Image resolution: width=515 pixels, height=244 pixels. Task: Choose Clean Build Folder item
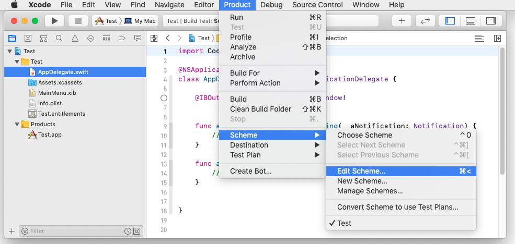coord(272,109)
